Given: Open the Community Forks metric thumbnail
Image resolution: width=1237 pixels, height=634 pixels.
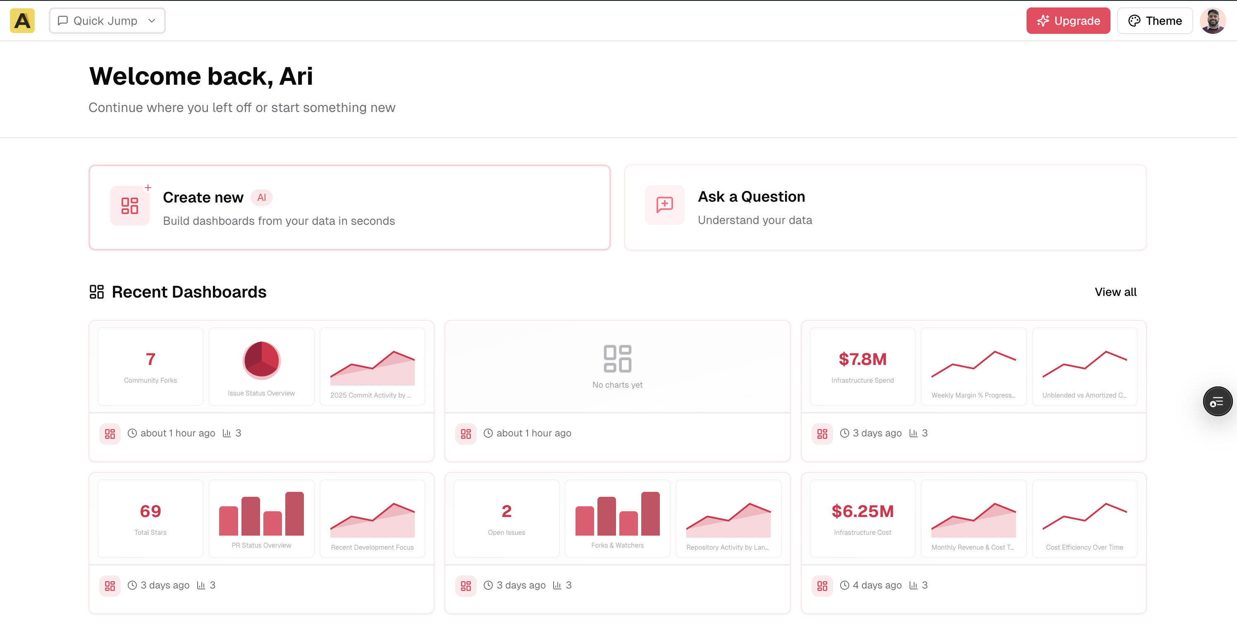Looking at the screenshot, I should [x=150, y=367].
